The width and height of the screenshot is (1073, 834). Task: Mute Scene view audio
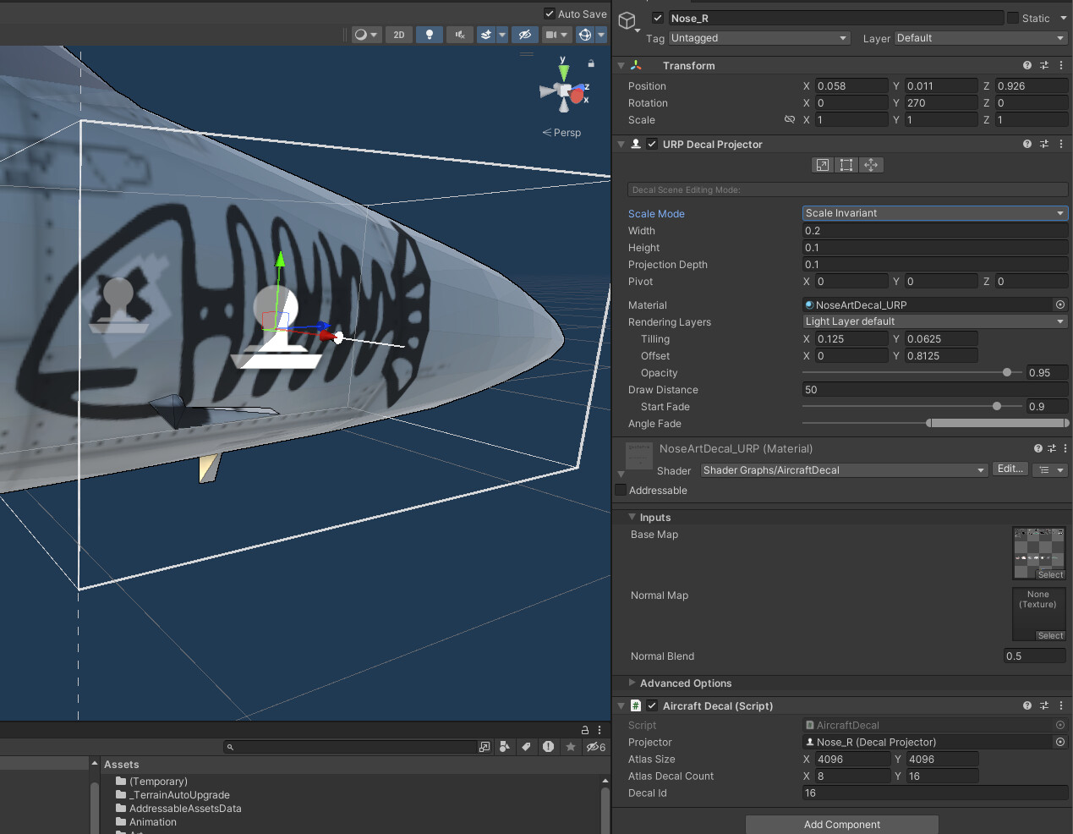(459, 35)
